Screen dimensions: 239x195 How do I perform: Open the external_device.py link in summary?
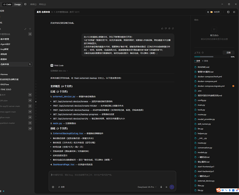click(64, 96)
